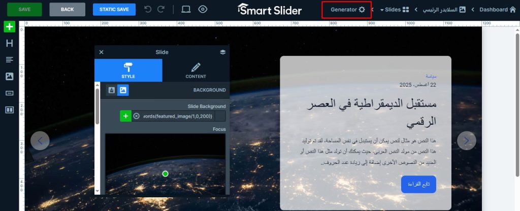Click the Focus preview image
520x211 pixels.
pos(165,164)
